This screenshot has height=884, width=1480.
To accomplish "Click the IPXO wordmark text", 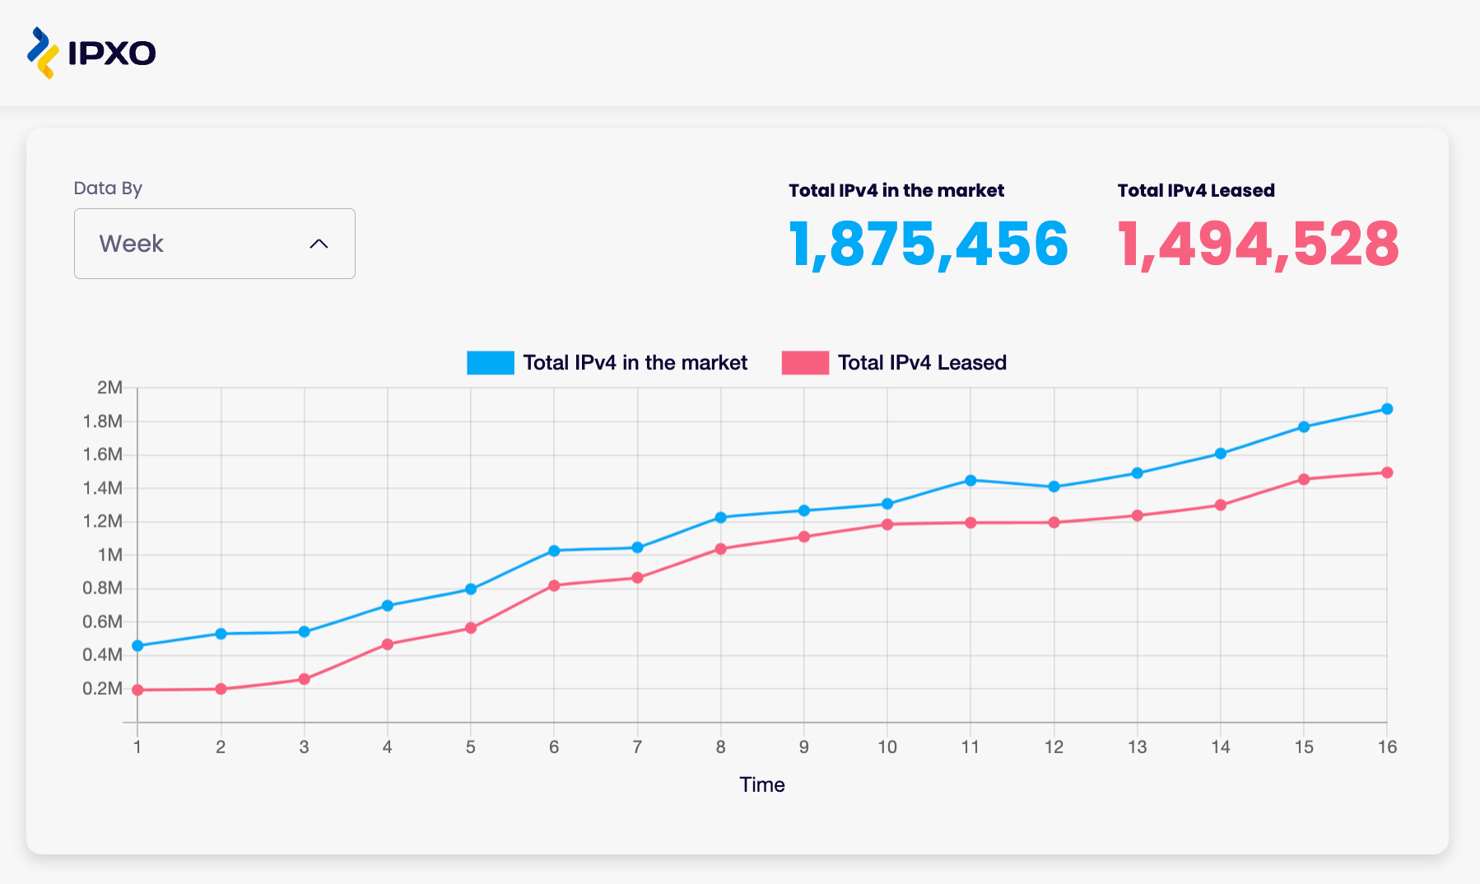I will (112, 54).
